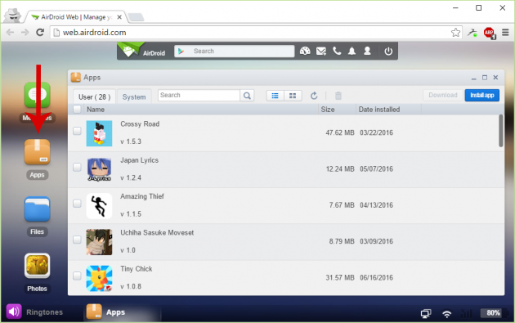Open the AdBlock Plus extension icon
515x323 pixels.
coord(489,33)
